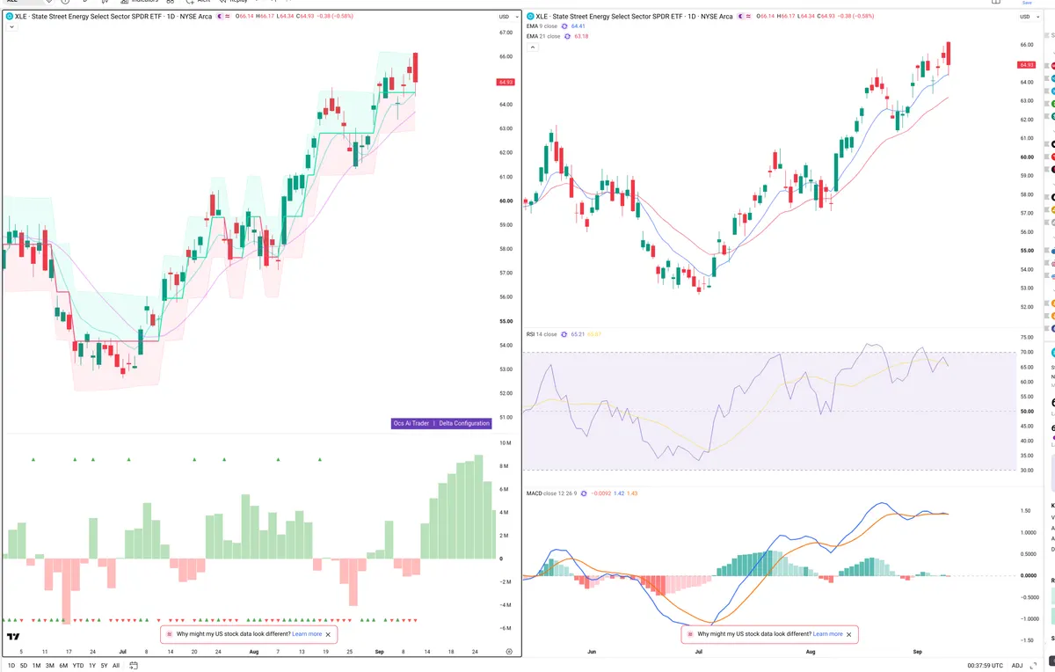Click the TradingView logo on left chart
Image resolution: width=1055 pixels, height=672 pixels.
tap(13, 636)
